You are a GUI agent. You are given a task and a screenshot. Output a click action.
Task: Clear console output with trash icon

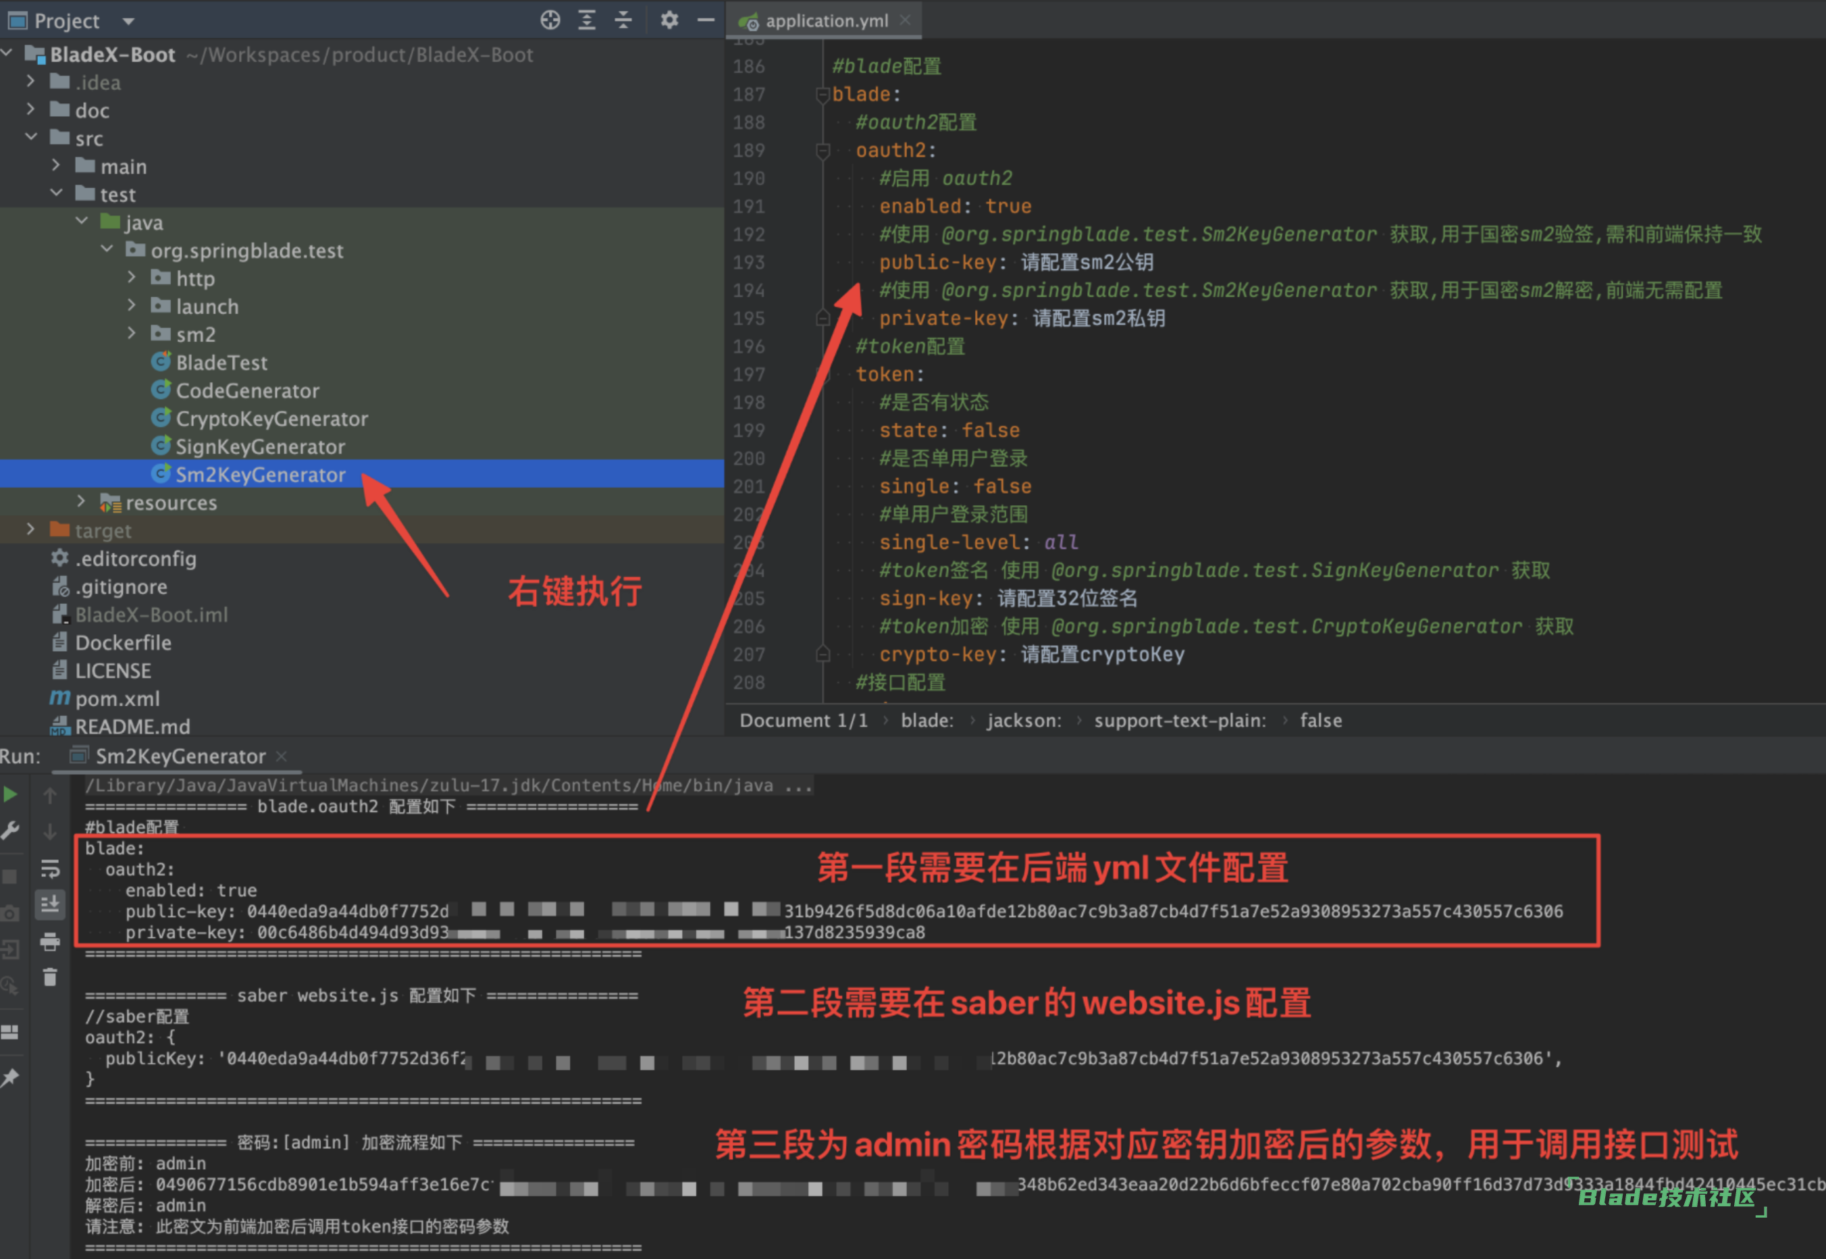pos(50,977)
